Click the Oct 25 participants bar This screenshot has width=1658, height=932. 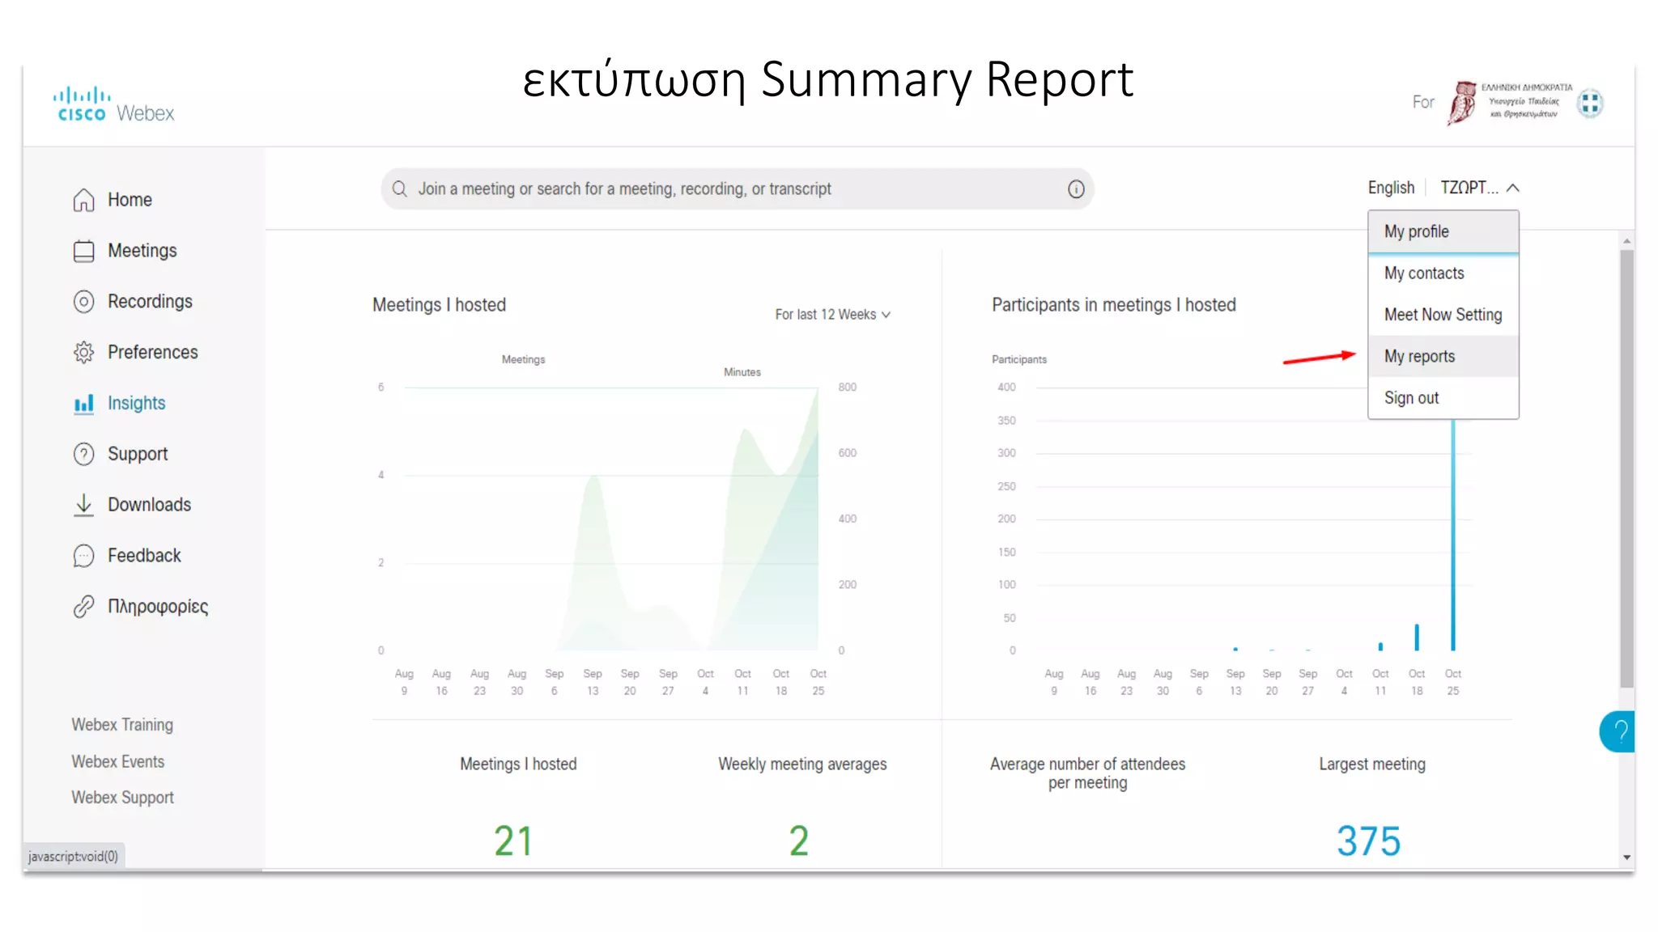coord(1453,534)
